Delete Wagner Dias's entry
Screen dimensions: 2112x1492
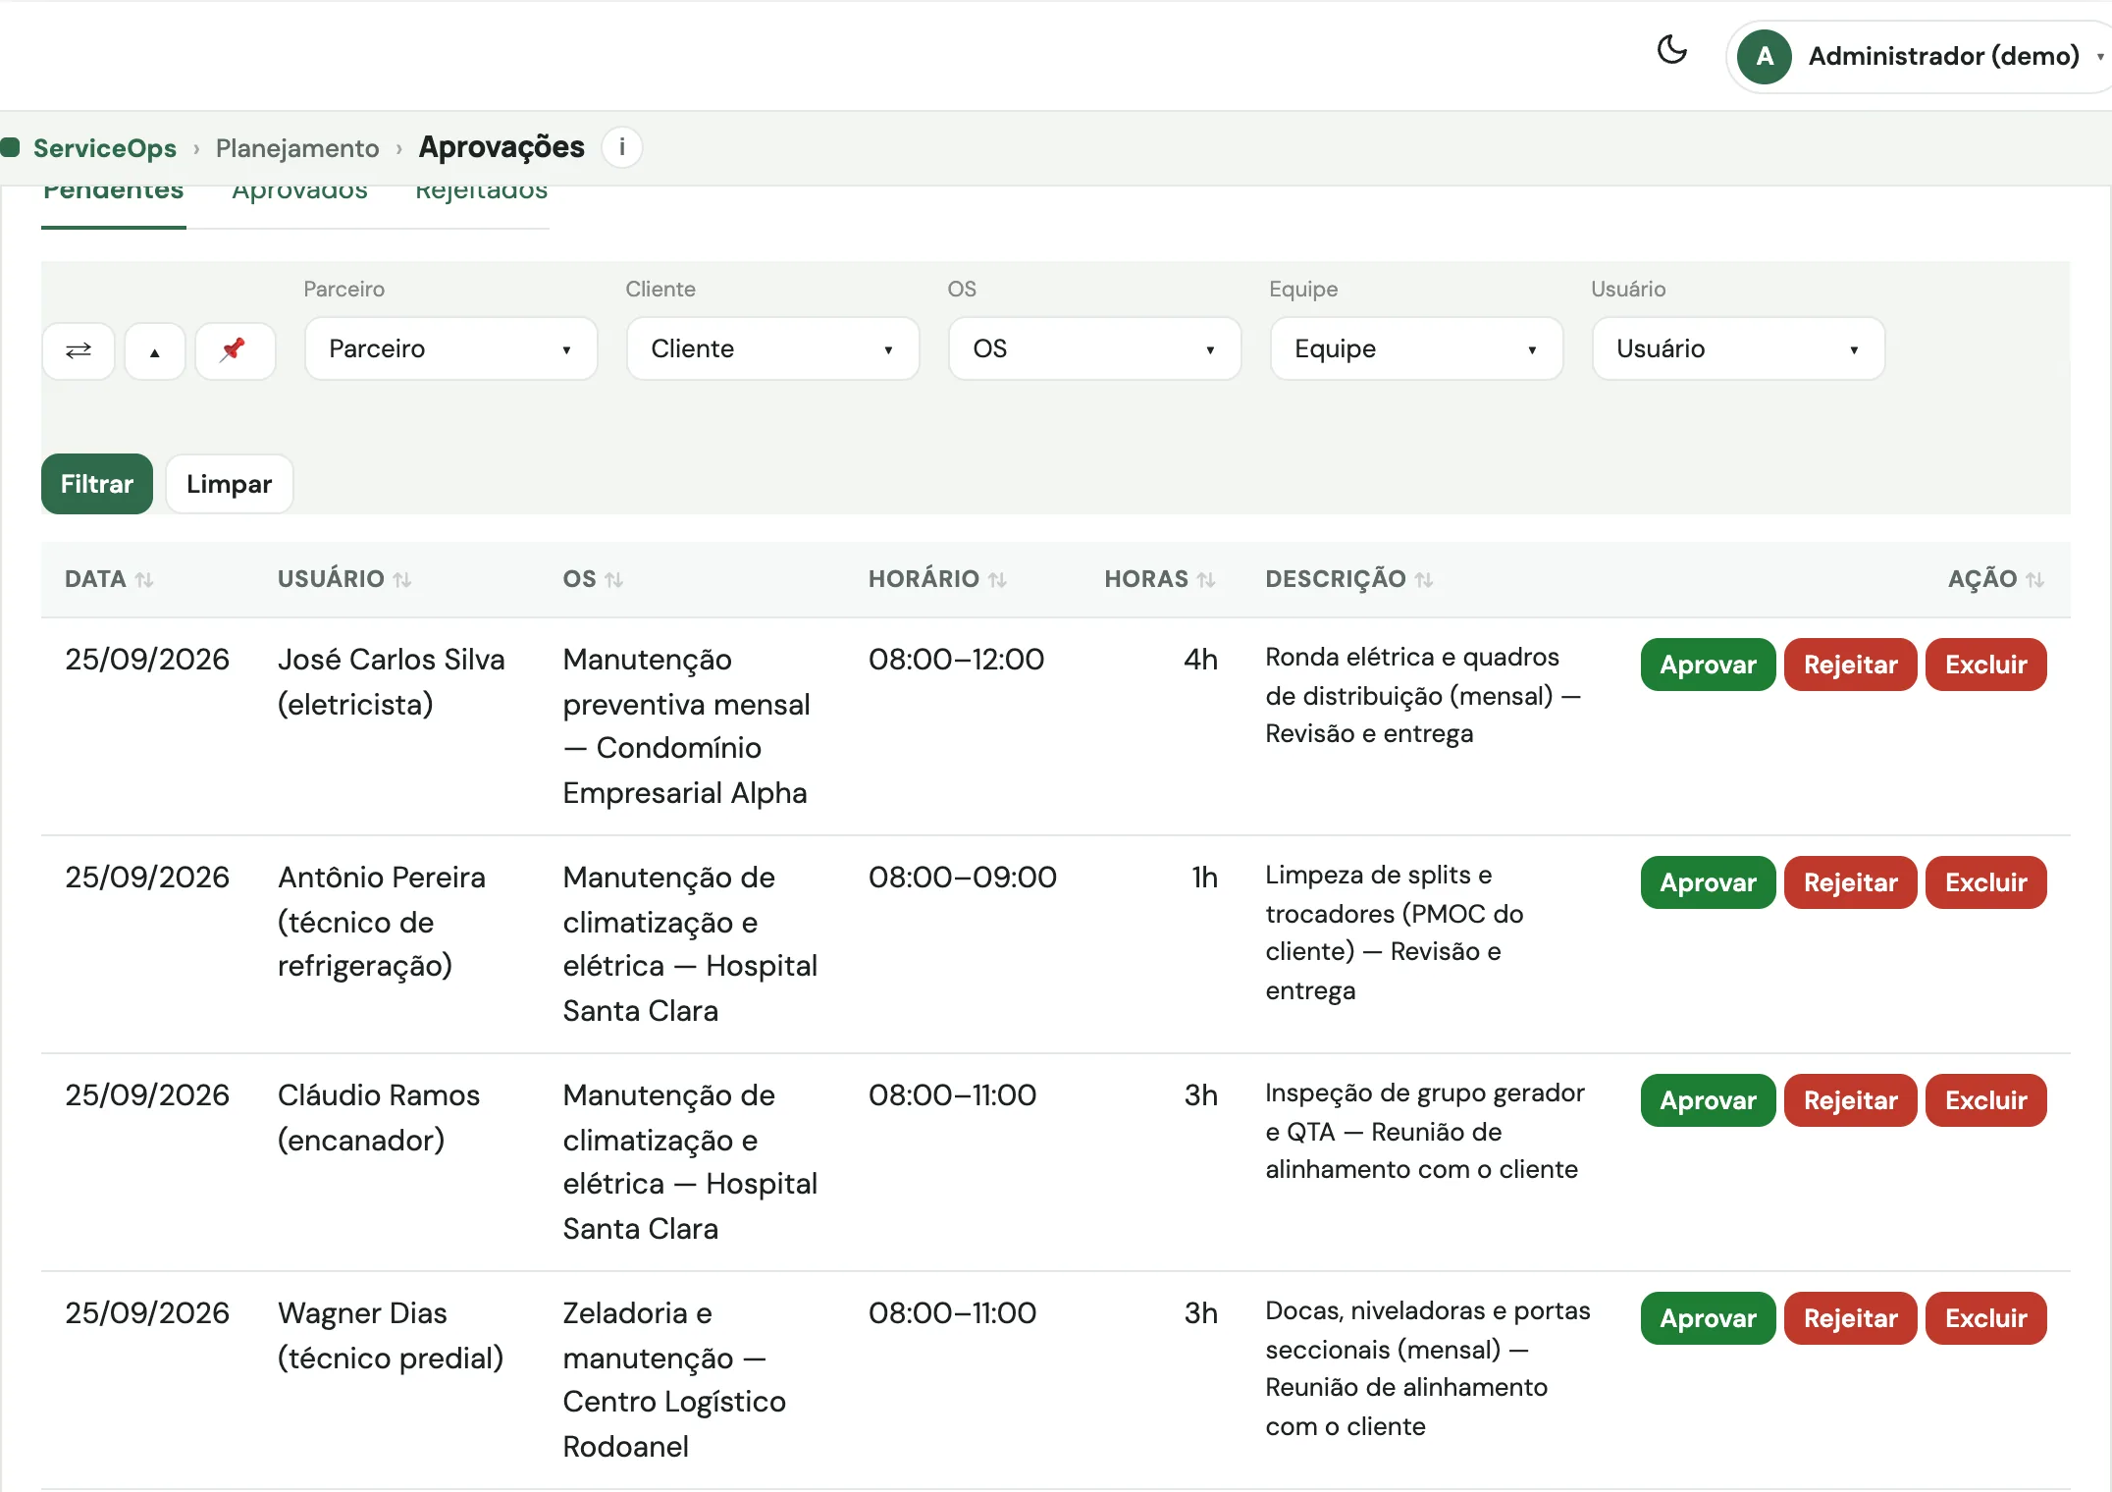point(1985,1318)
